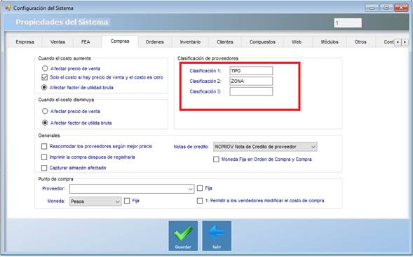The image size is (413, 257).
Task: Switch to the Web tab
Action: coord(297,42)
